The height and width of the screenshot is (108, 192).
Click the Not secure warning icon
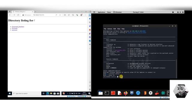23,15
